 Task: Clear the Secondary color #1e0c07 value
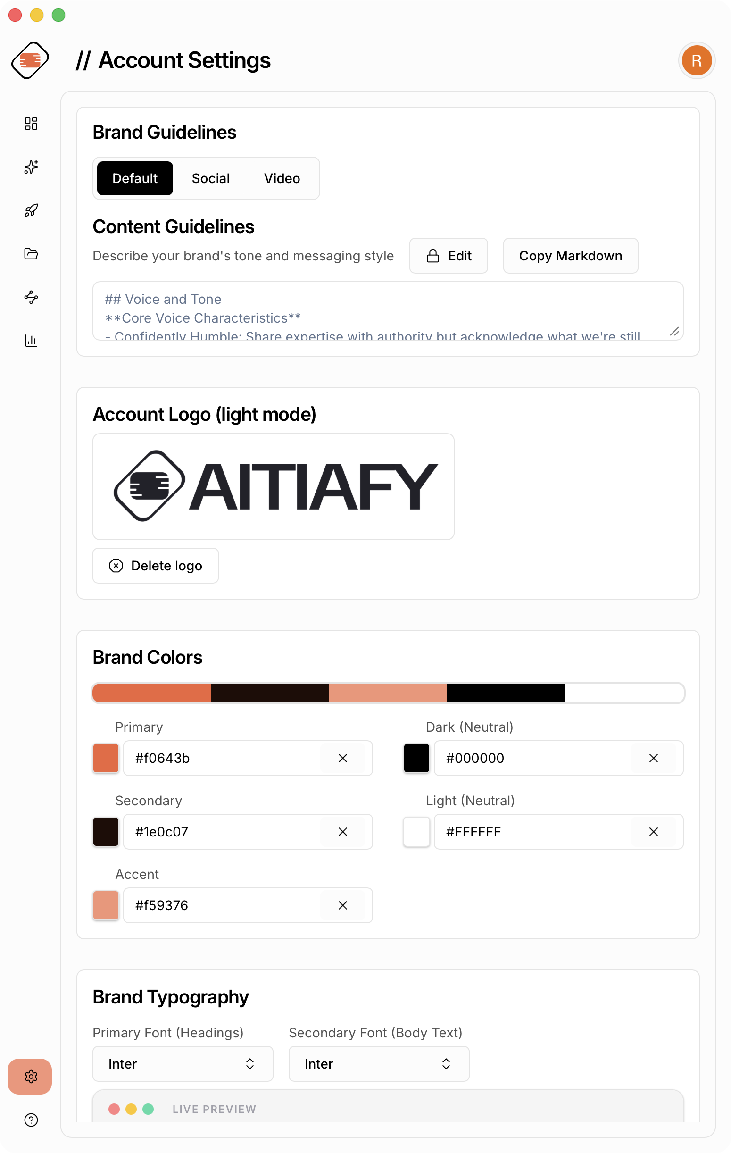tap(343, 832)
